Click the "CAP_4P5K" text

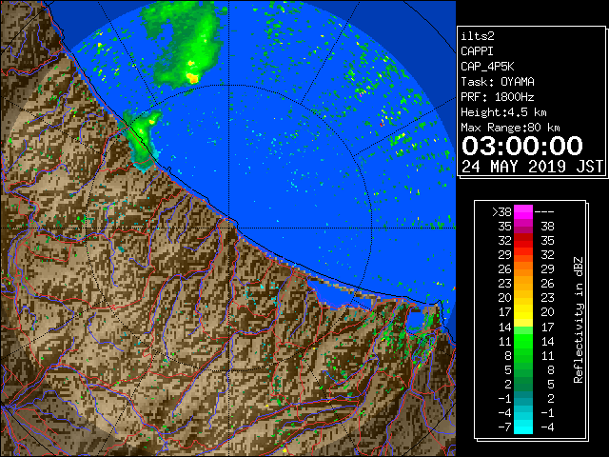point(487,67)
